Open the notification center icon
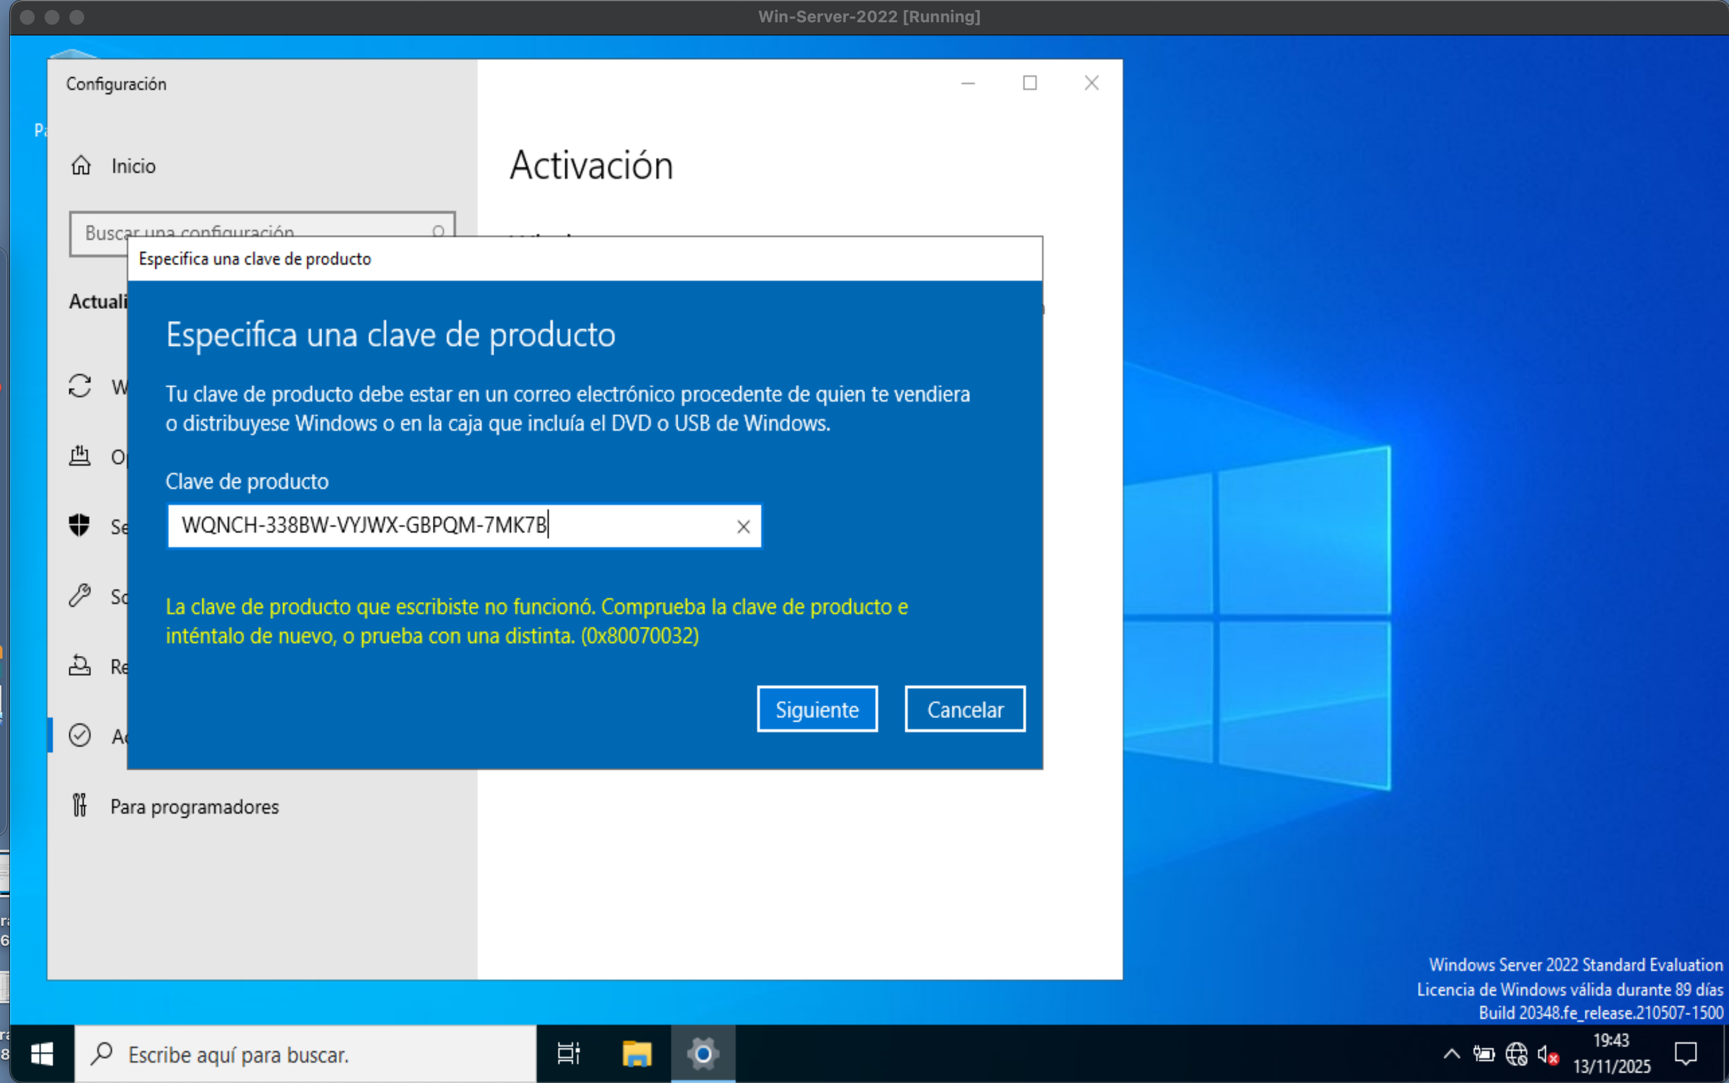Screen dimensions: 1729x1083 (1685, 1054)
